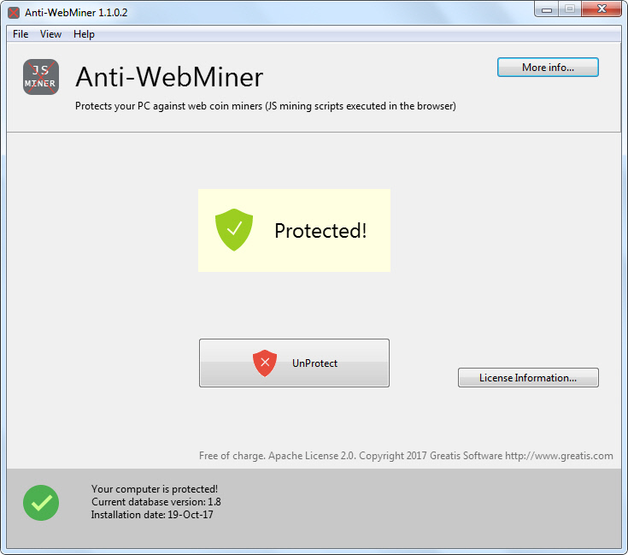This screenshot has height=555, width=628.
Task: Click the More info... button
Action: [548, 68]
